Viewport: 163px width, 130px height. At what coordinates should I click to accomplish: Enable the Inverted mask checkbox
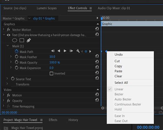(51, 74)
